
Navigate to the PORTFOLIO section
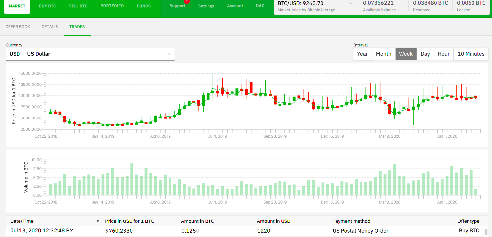click(112, 5)
